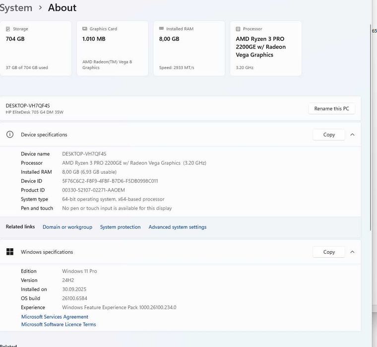View the Microsoft Software Licence Terms

point(59,325)
